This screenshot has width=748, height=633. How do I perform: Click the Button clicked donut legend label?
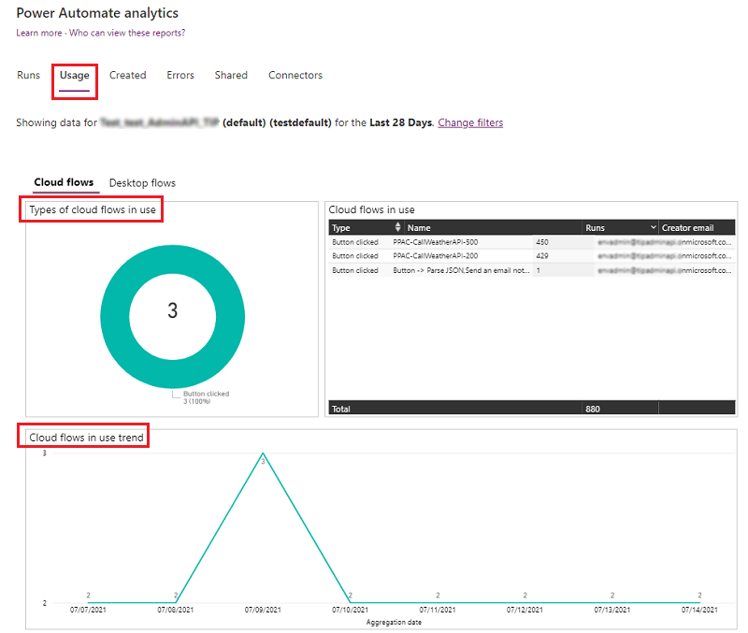point(206,394)
